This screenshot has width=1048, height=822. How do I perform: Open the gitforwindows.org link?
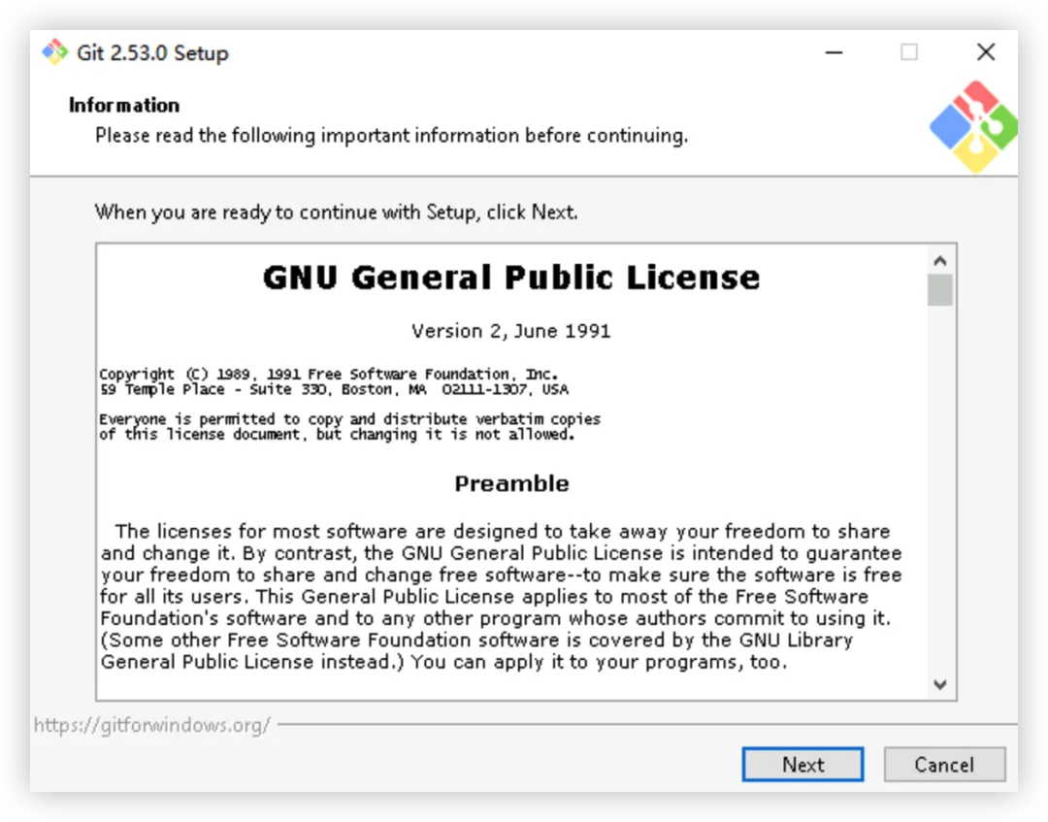pyautogui.click(x=152, y=725)
